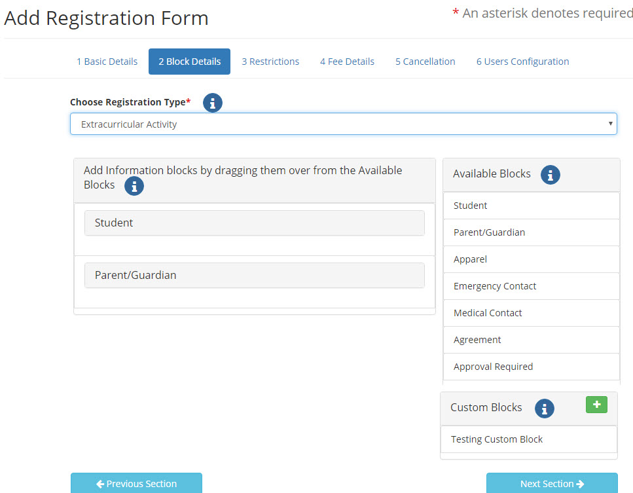633x493 pixels.
Task: Open 6 Users Configuration tab
Action: [x=522, y=62]
